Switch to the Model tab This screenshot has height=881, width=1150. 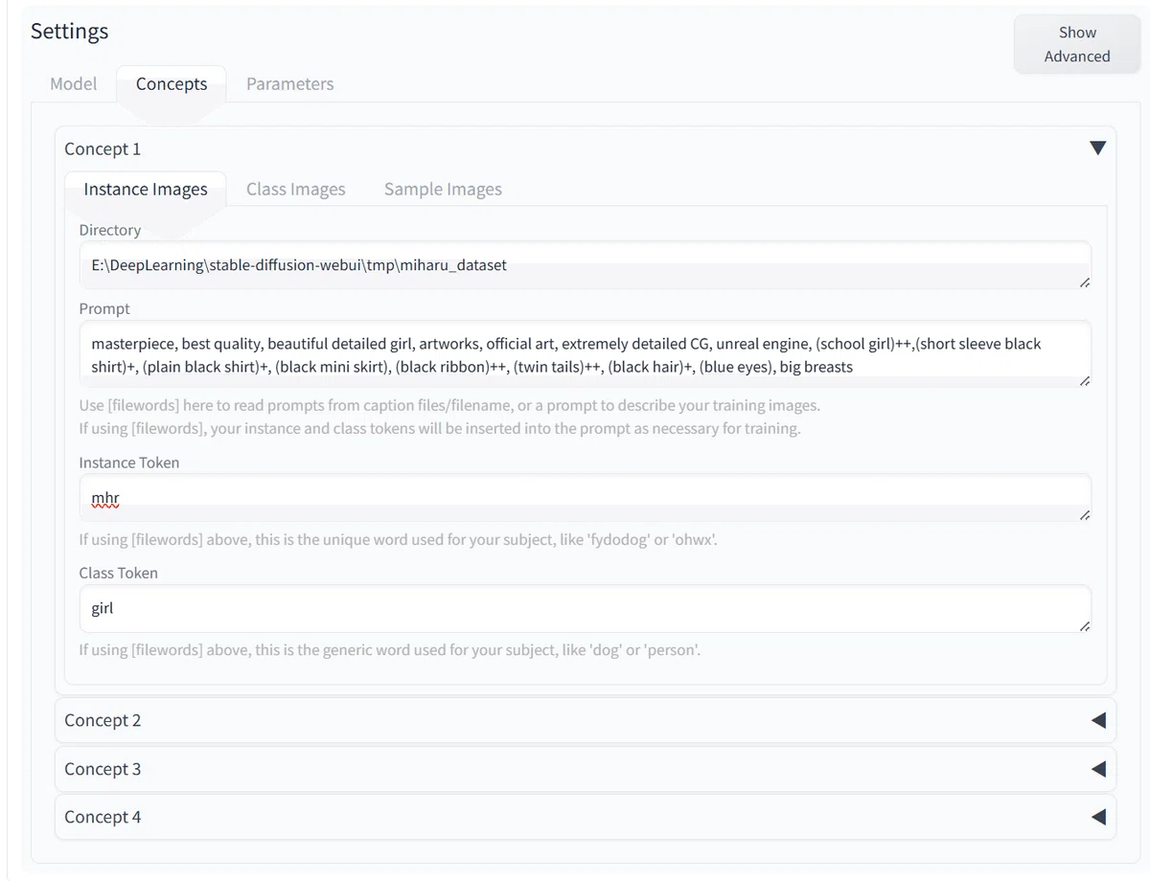coord(74,84)
